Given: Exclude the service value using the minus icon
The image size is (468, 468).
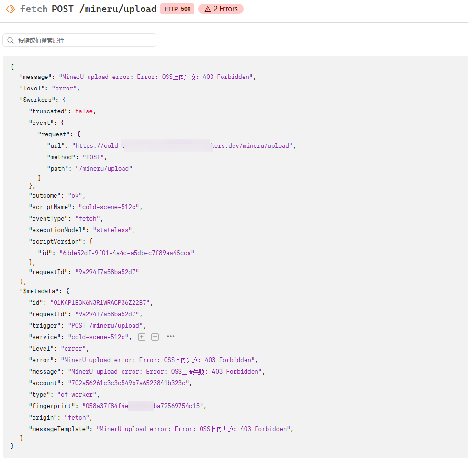Looking at the screenshot, I should (155, 337).
